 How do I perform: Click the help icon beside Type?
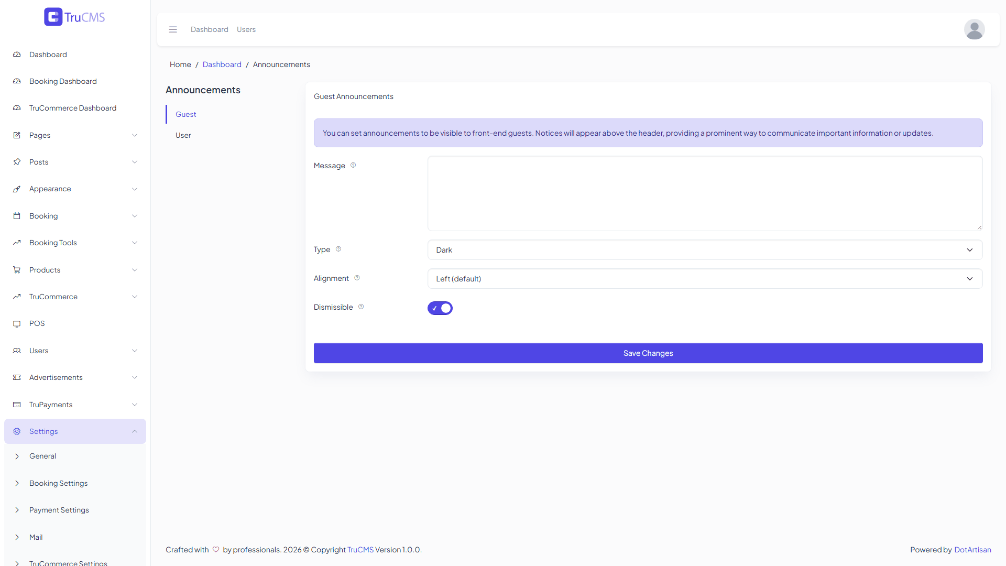338,249
